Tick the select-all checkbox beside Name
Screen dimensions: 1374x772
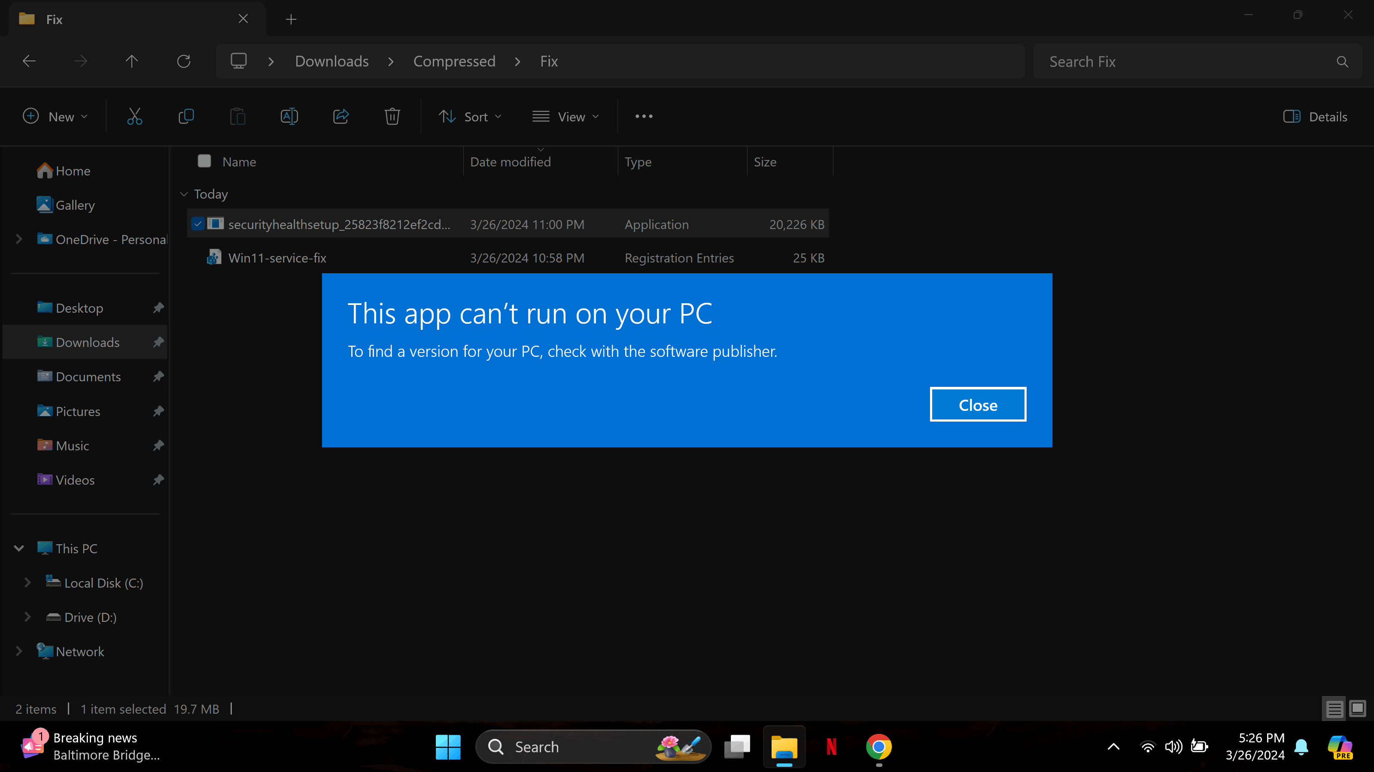click(x=204, y=161)
